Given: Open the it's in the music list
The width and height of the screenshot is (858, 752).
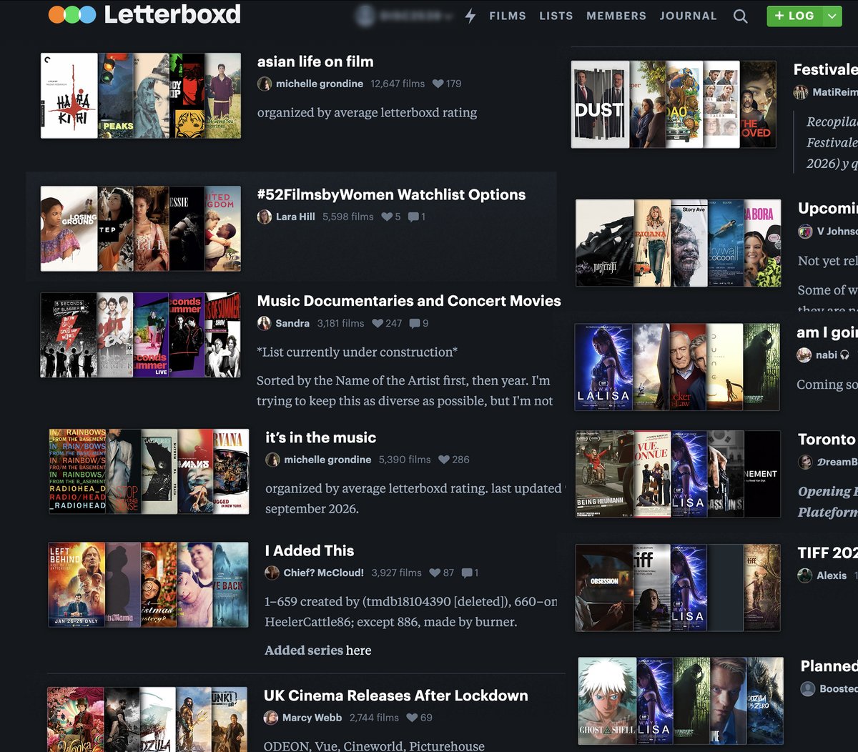Looking at the screenshot, I should coord(320,437).
